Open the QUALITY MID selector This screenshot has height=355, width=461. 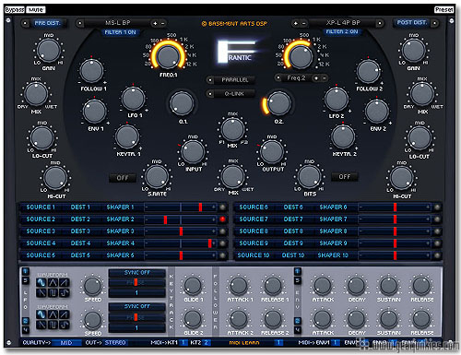(66, 342)
